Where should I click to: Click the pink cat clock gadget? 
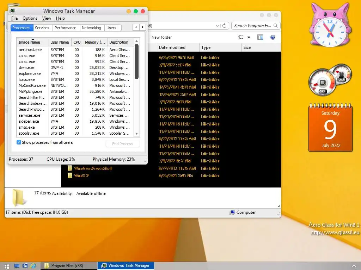tap(330, 25)
